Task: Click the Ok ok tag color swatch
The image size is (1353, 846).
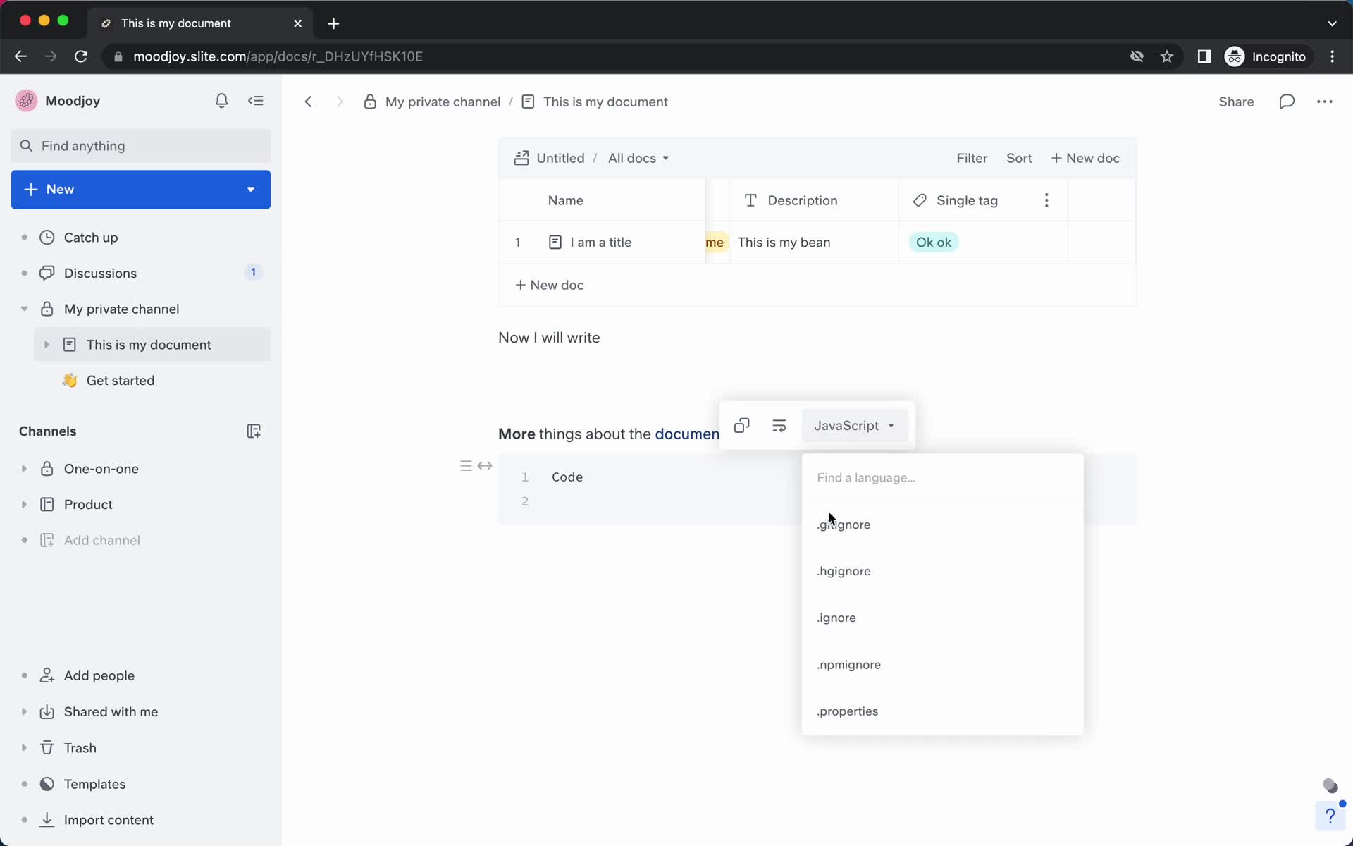Action: 933,240
